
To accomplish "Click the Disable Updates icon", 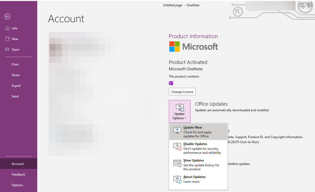I will coord(178,147).
